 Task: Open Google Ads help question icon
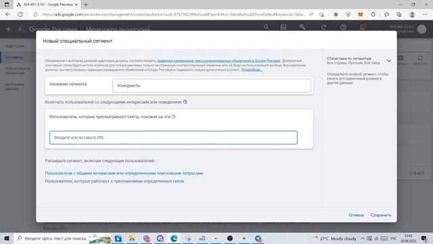tap(343, 27)
